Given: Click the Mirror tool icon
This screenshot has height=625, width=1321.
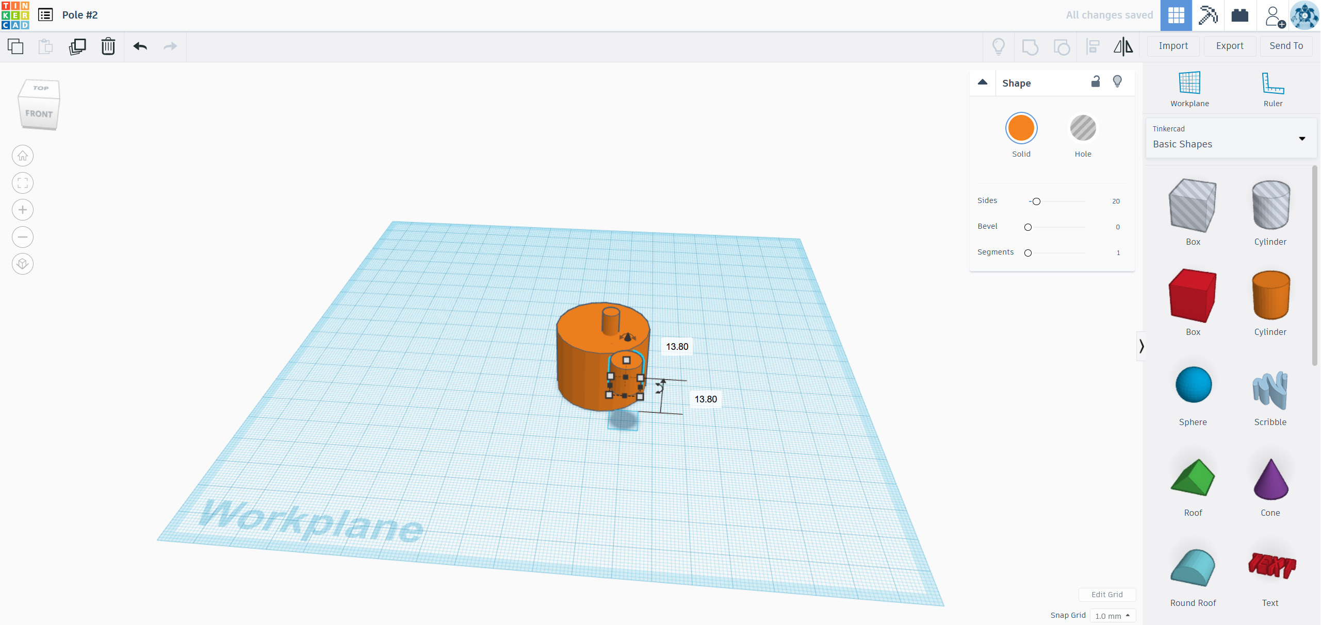Looking at the screenshot, I should (1123, 46).
